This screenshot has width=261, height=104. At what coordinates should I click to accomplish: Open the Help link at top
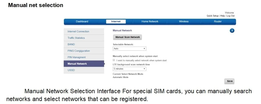click(222, 16)
